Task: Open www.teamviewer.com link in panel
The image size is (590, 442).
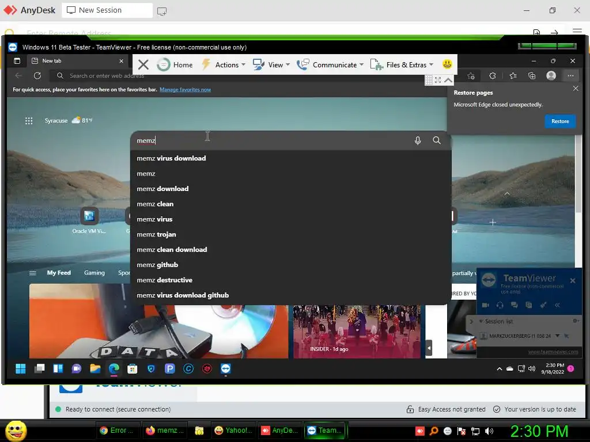Action: coord(553,352)
